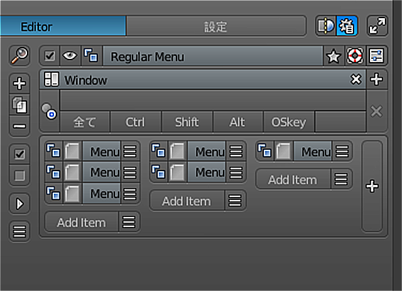The image size is (402, 291).
Task: Click the star icon beside Regular Menu
Action: pyautogui.click(x=334, y=56)
